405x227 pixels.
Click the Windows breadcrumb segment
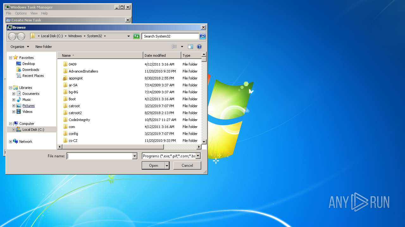click(x=75, y=36)
